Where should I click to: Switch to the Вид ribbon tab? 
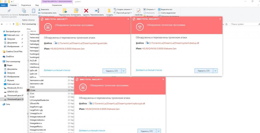(37, 5)
